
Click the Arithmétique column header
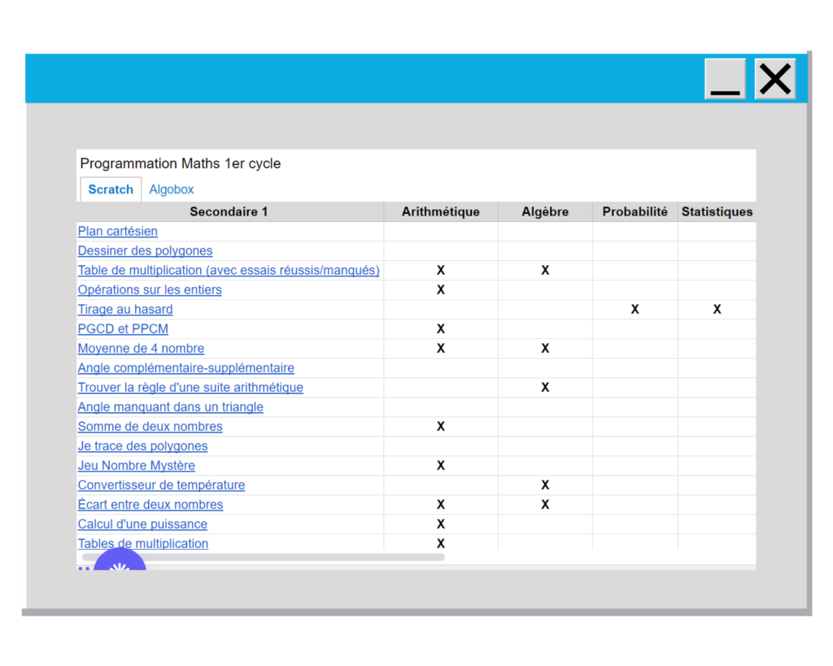[x=440, y=212]
